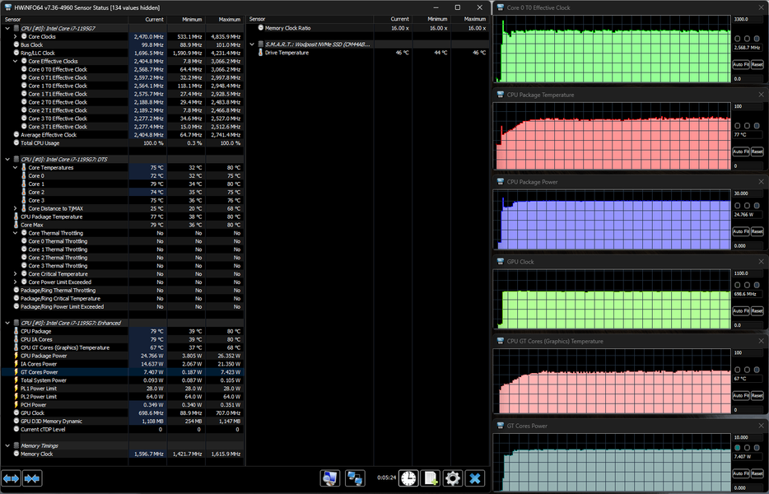Collapse the Memory Timings section
Screen dimensions: 769x494
pyautogui.click(x=7, y=445)
